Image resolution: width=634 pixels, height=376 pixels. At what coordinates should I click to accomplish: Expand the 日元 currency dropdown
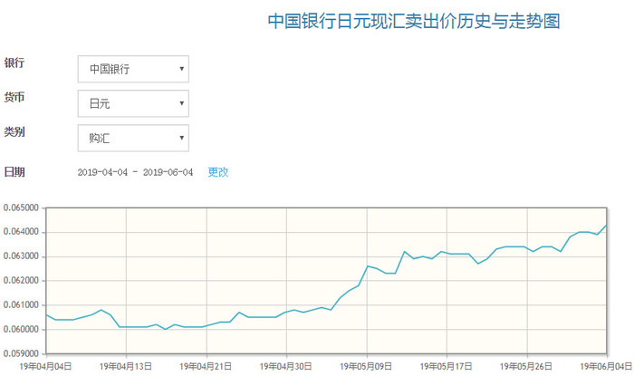tap(133, 103)
